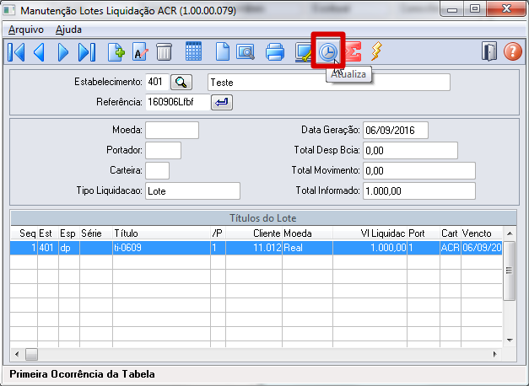Screen dimensions: 529x386
Task: Click Tipo Liquidacao field showing Lote
Action: click(192, 190)
